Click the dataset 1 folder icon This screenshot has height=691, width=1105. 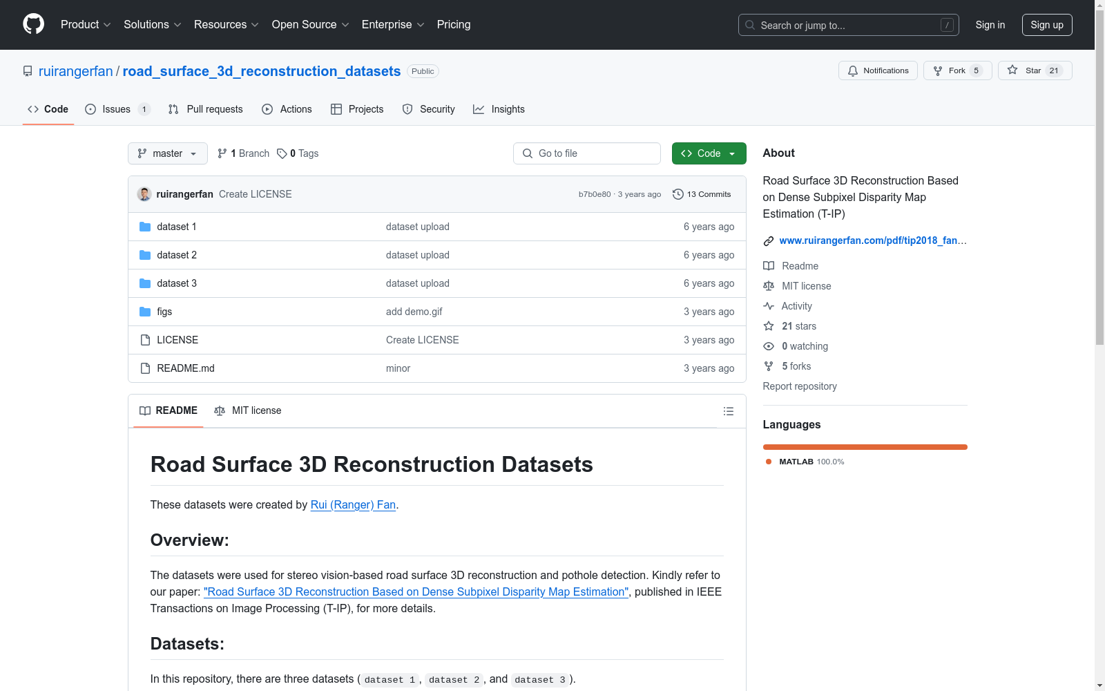145,227
